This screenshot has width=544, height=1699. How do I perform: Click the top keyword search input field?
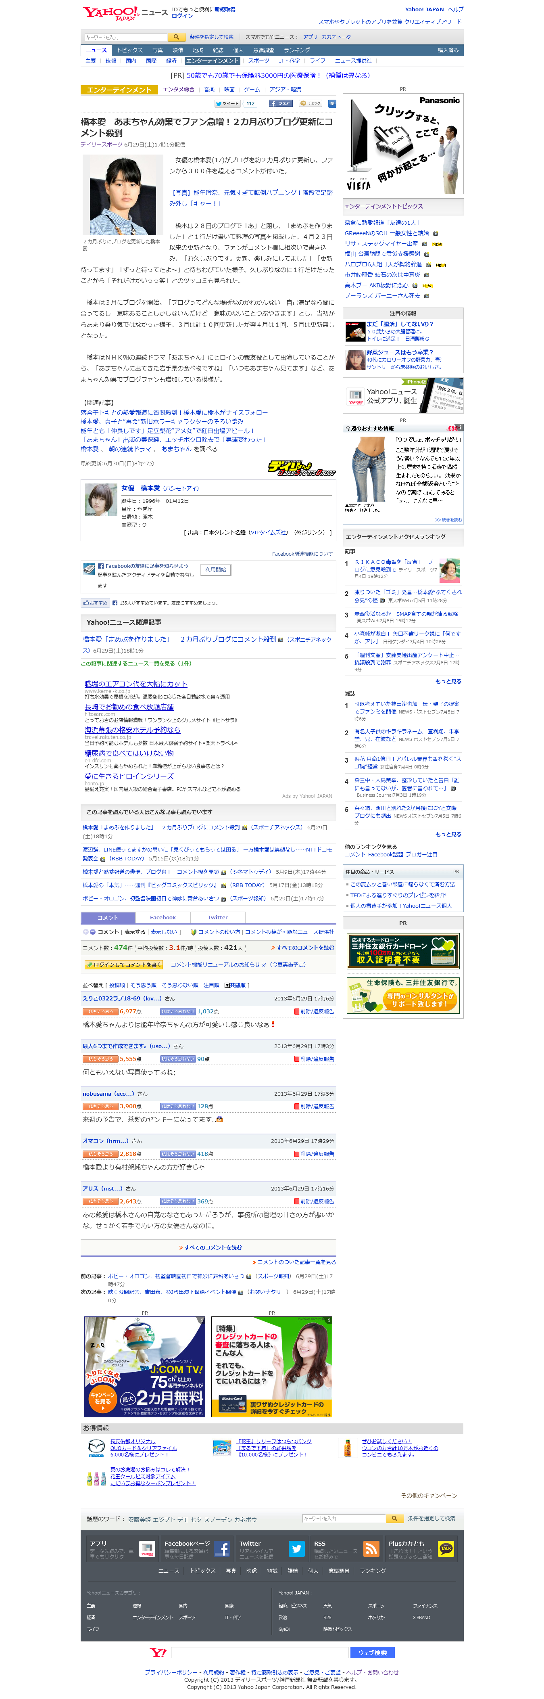click(x=125, y=37)
